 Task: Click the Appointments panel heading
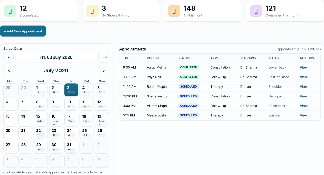132,49
